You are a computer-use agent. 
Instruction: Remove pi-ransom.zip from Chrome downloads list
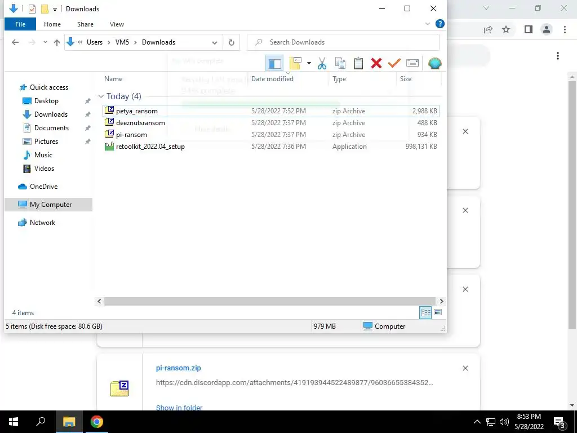(x=465, y=368)
